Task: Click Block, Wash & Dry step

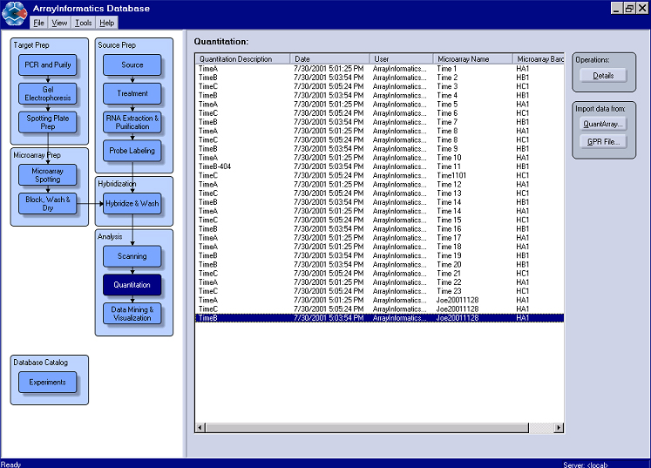Action: tap(48, 203)
